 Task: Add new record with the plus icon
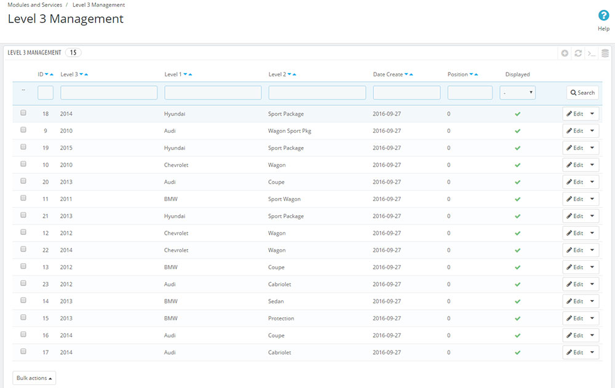[565, 53]
